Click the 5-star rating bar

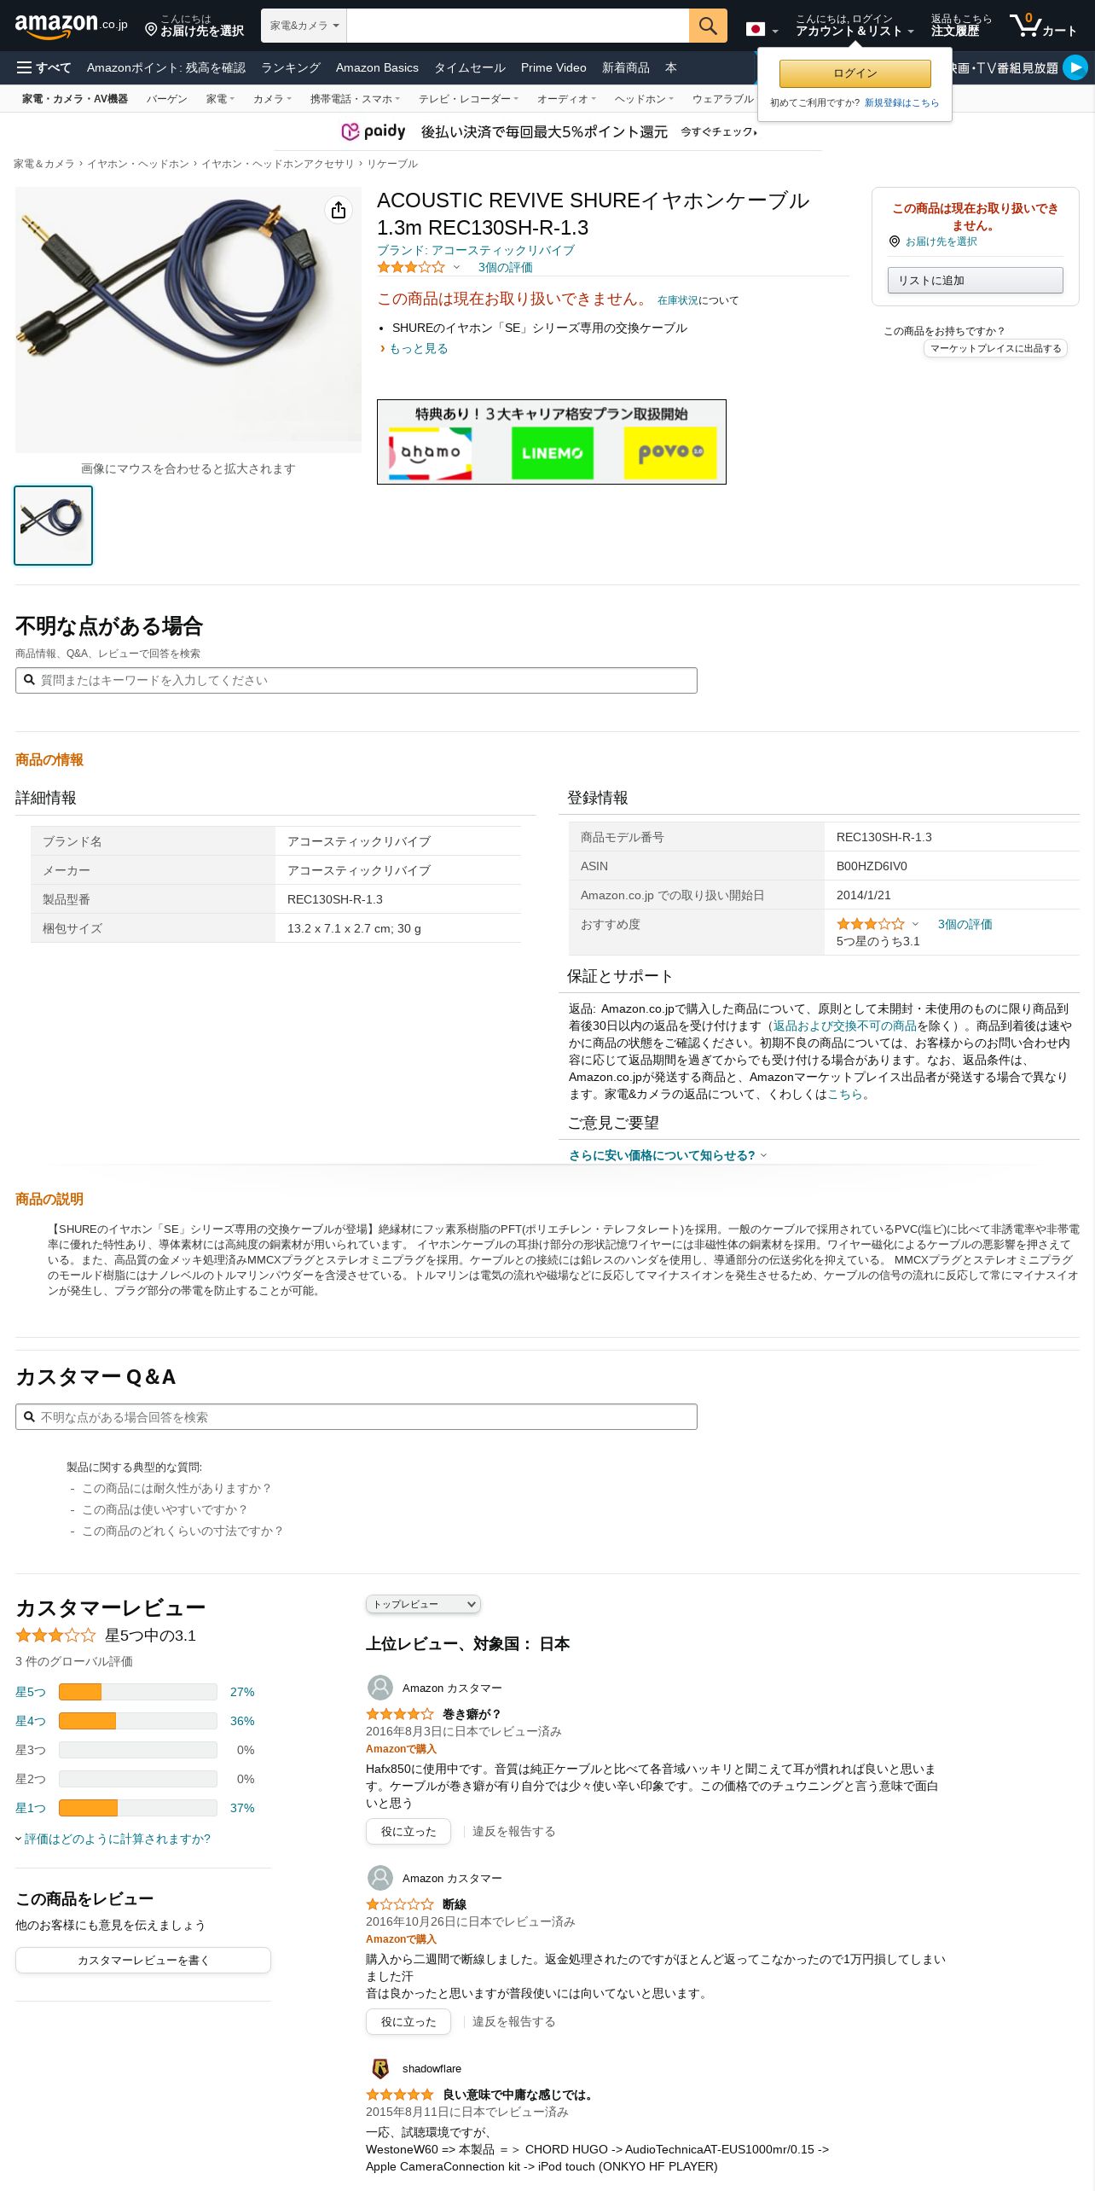tap(138, 1692)
